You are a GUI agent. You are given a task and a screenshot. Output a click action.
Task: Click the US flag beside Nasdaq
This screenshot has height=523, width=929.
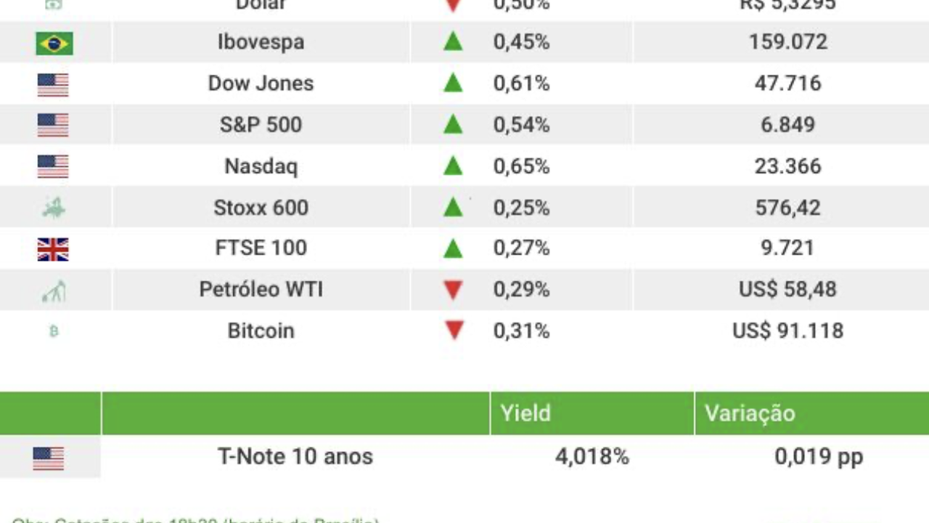point(53,166)
